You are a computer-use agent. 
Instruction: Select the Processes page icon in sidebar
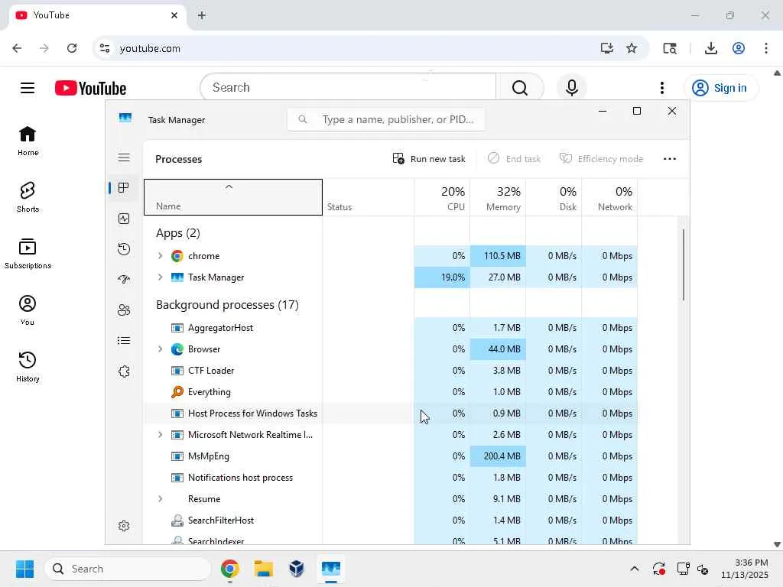pyautogui.click(x=124, y=188)
